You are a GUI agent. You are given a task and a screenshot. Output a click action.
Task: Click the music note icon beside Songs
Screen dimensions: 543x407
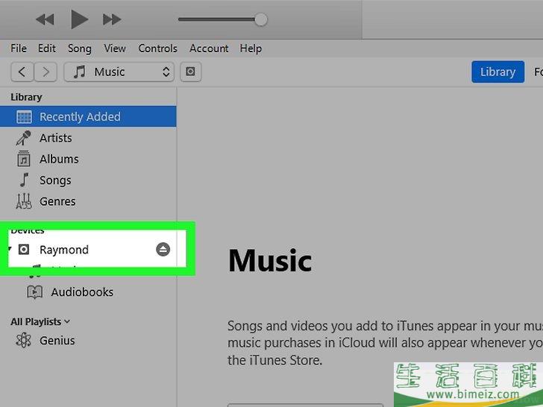(x=24, y=180)
